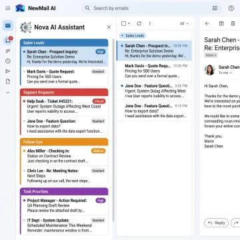This screenshot has height=240, width=240.
Task: Remove the Inbox tag from email
Action: (x=215, y=55)
